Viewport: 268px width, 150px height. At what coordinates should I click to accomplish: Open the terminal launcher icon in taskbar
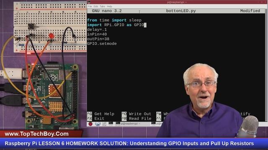point(111,124)
